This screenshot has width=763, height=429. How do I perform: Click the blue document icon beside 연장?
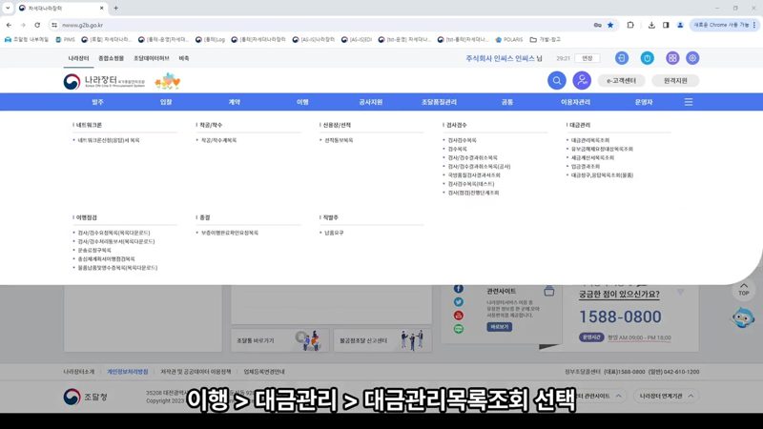(622, 58)
